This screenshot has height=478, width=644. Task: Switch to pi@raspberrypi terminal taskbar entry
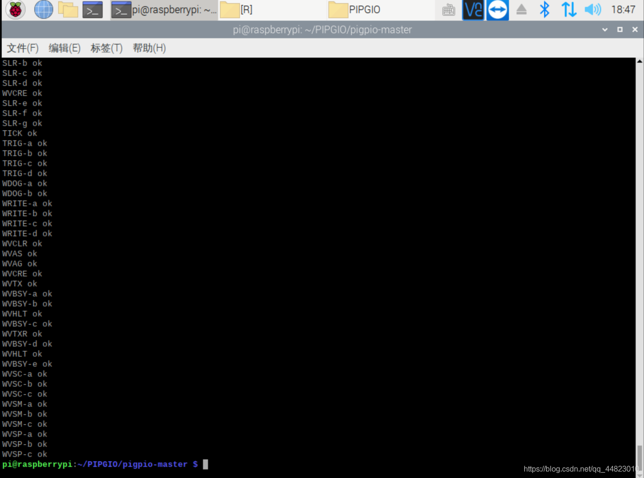164,10
